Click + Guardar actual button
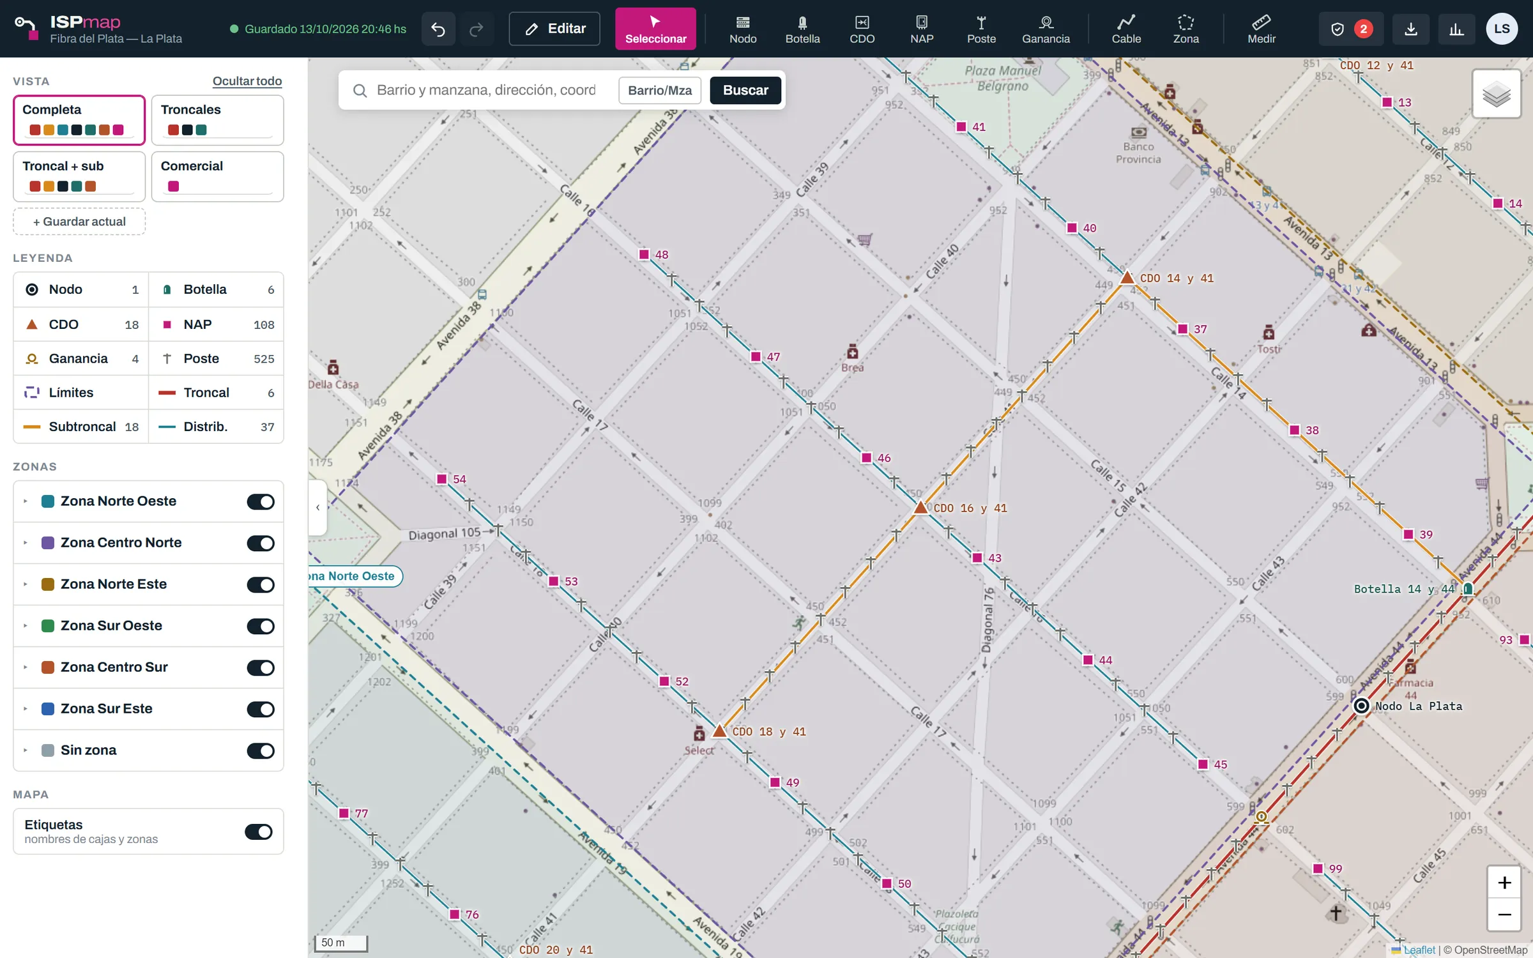The image size is (1533, 958). point(79,222)
